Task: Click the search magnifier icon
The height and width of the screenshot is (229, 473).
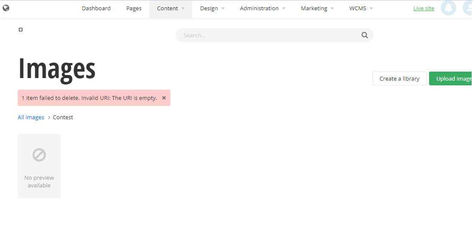Action: [x=365, y=35]
